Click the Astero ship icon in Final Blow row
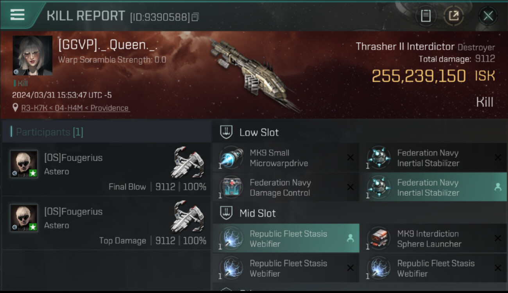508x293 pixels. click(x=188, y=163)
